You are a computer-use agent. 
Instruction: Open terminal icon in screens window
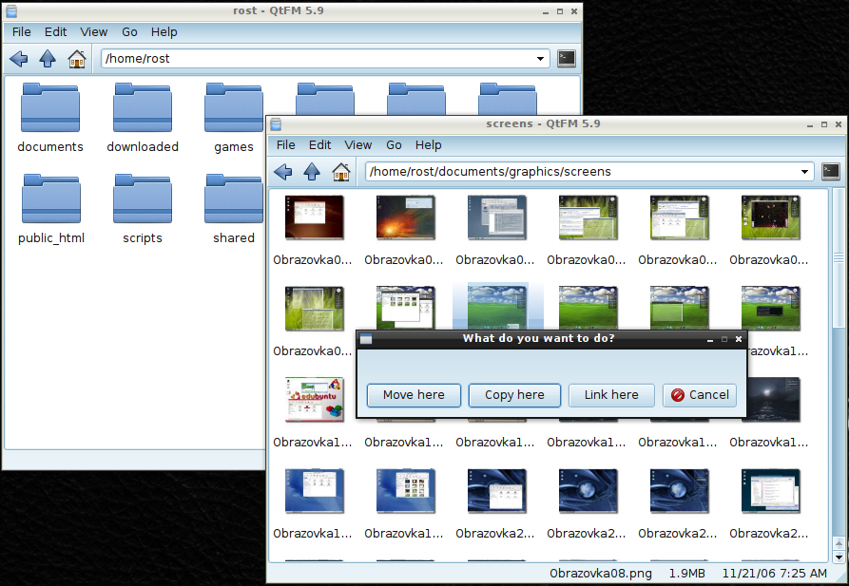(831, 172)
